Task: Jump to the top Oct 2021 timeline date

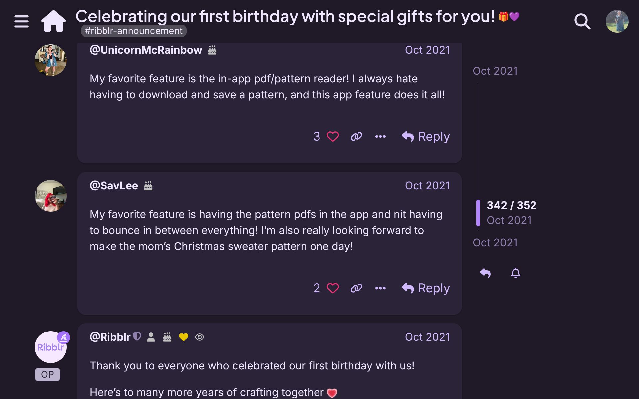Action: (495, 71)
